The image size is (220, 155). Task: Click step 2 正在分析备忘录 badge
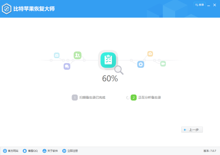(134, 98)
